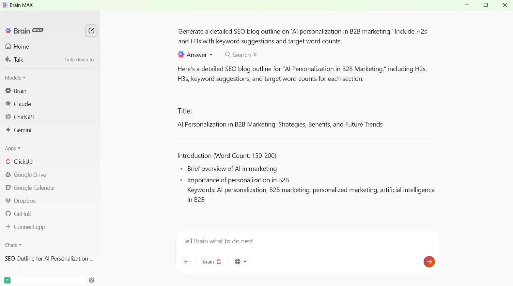Click the 'hold down fn' hint text

click(79, 60)
